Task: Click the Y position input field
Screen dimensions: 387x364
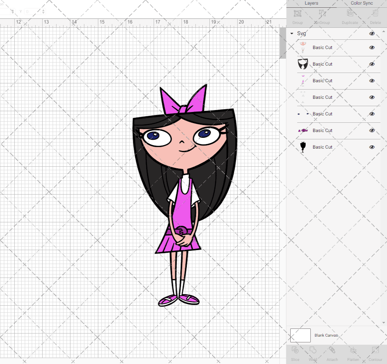Action: pyautogui.click(x=33, y=12)
